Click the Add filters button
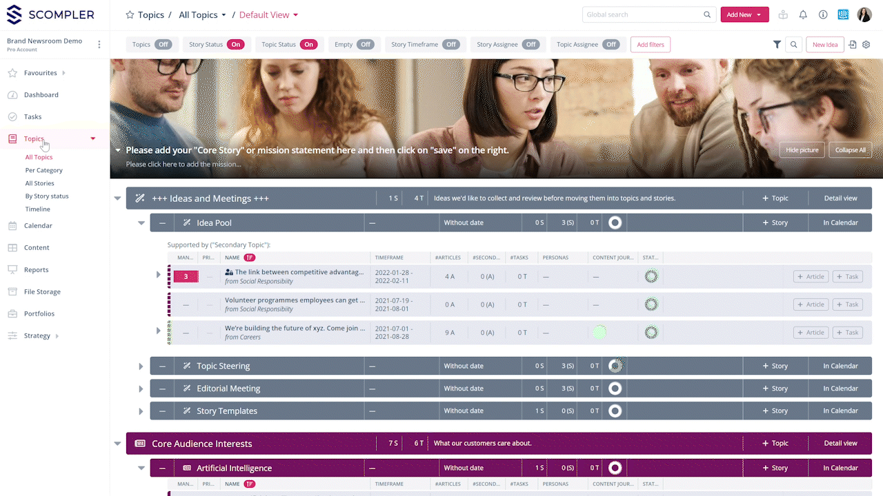Image resolution: width=883 pixels, height=496 pixels. pyautogui.click(x=650, y=45)
